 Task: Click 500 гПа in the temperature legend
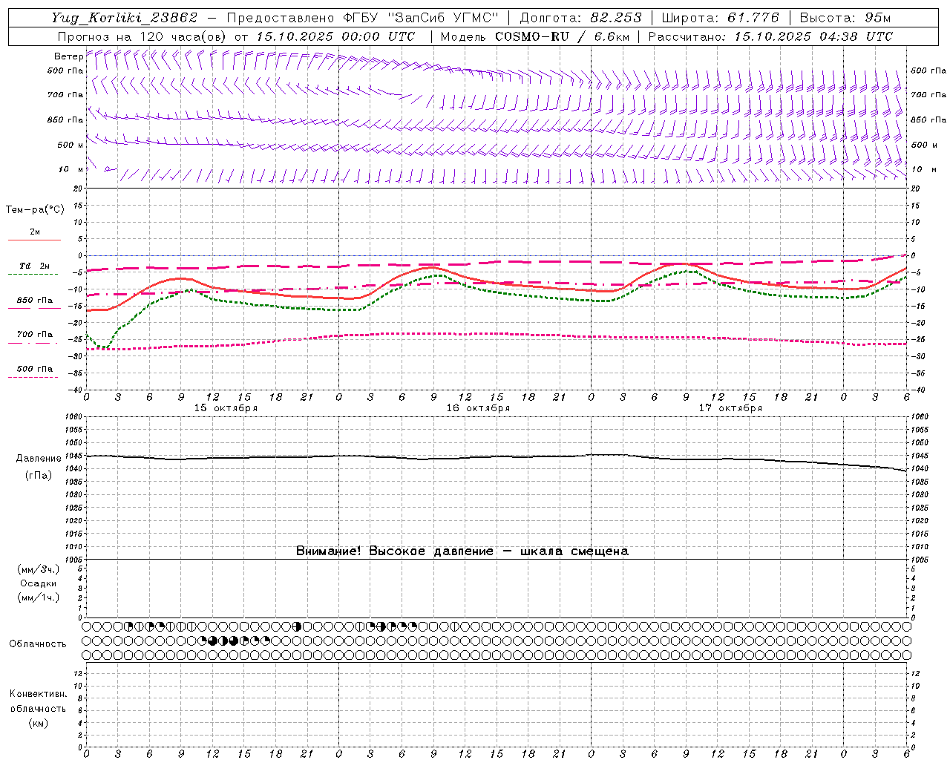(35, 369)
